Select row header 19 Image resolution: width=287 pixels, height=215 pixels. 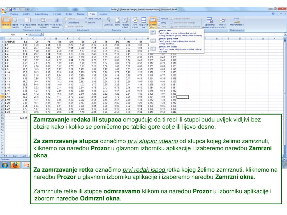[x=2, y=97]
